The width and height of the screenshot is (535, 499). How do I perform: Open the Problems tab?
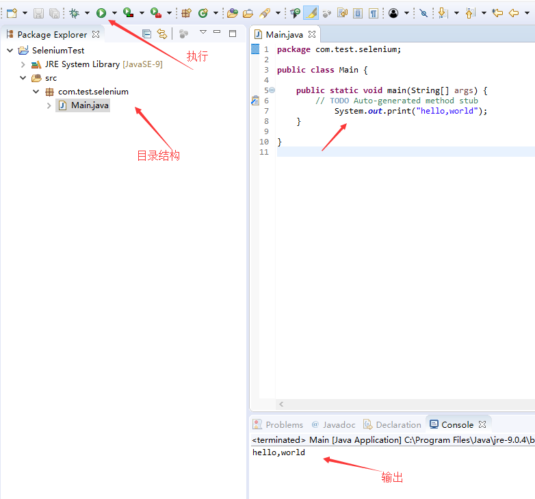278,424
